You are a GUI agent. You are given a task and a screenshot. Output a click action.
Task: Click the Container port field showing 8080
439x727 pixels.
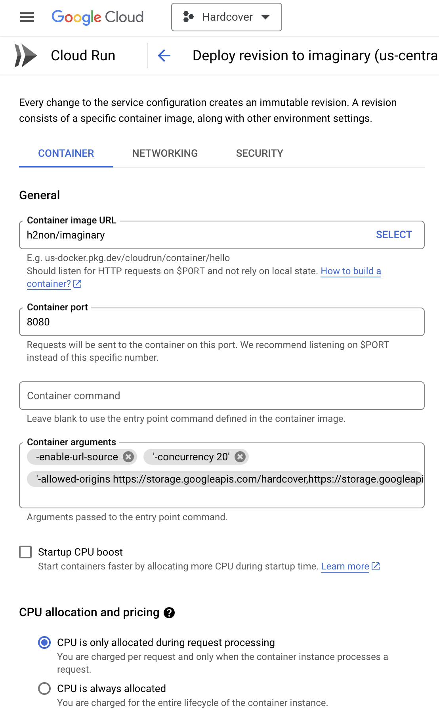point(222,322)
